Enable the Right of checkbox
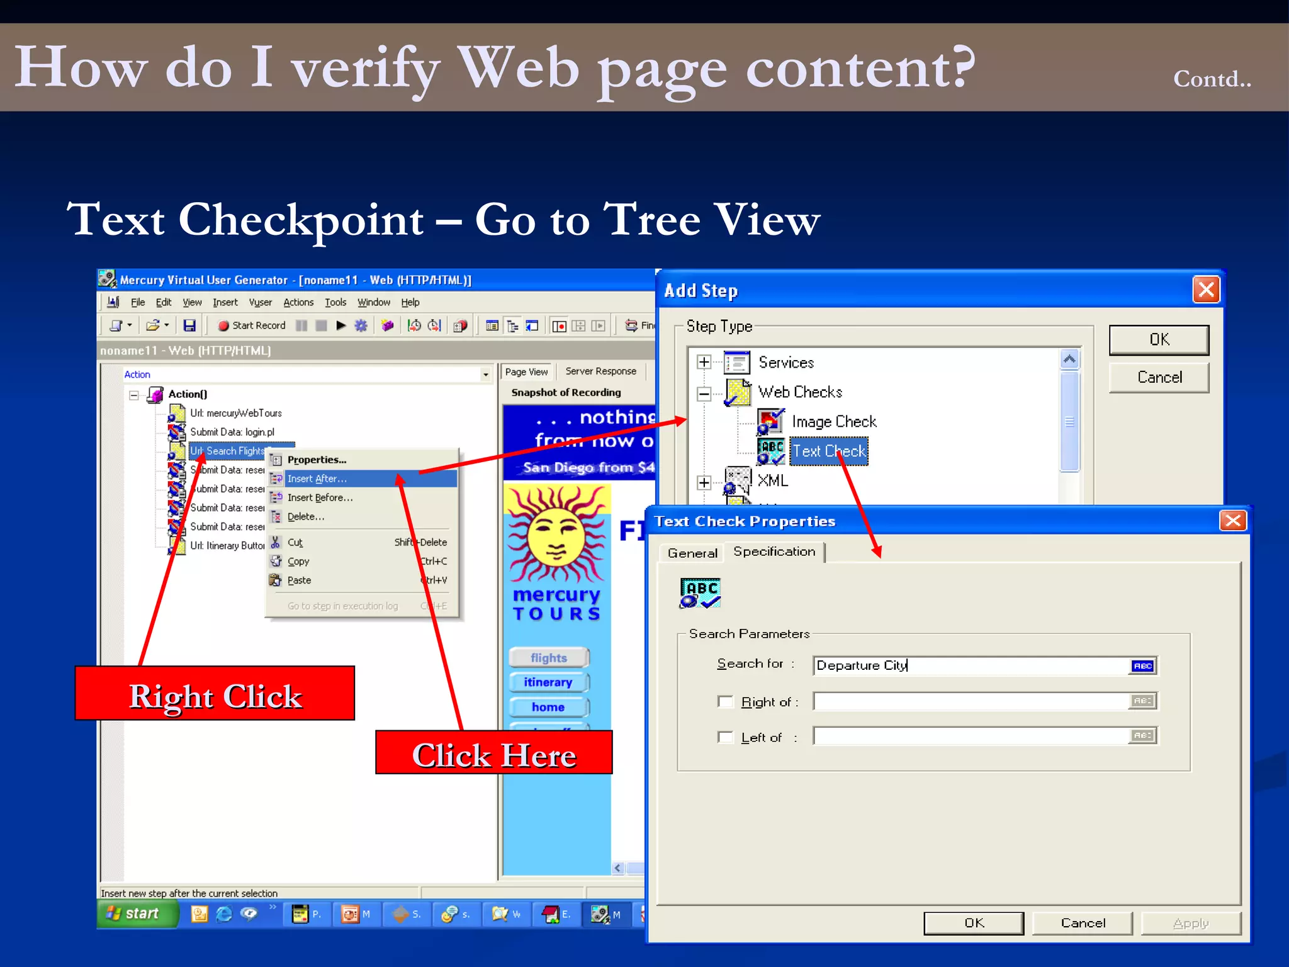This screenshot has width=1289, height=967. tap(726, 702)
